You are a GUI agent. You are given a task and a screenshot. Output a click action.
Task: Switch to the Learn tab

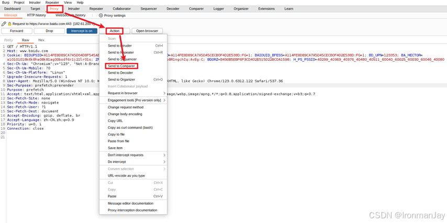click(x=288, y=9)
